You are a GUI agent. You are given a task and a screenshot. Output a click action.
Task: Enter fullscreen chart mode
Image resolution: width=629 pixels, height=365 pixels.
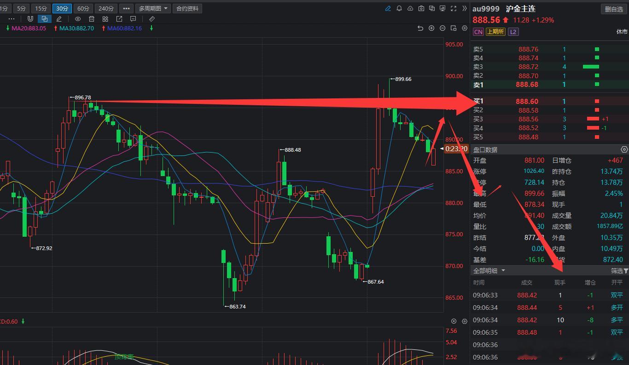(x=454, y=8)
